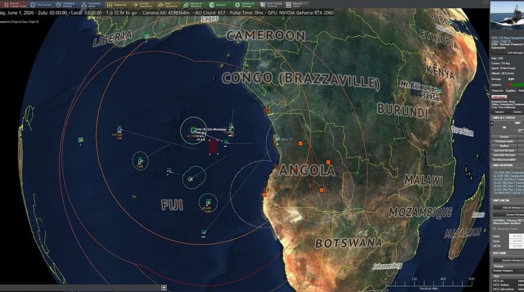Image resolution: width=524 pixels, height=292 pixels.
Task: Select the friendly unit icon at Lagos coast
Action: point(146,36)
